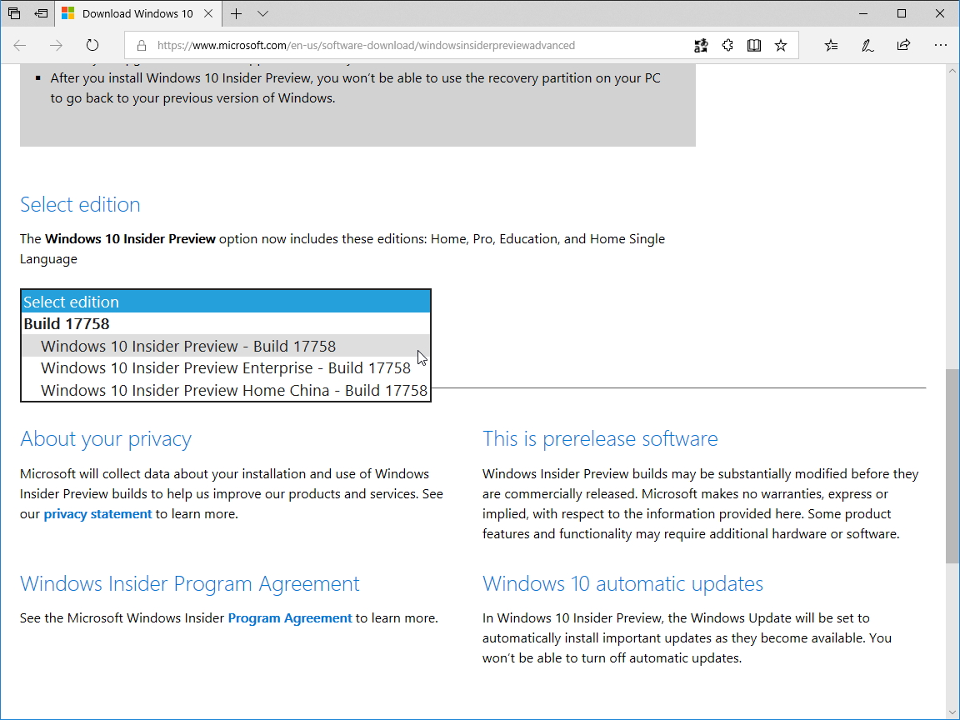
Task: View site security via the lock icon
Action: click(142, 46)
